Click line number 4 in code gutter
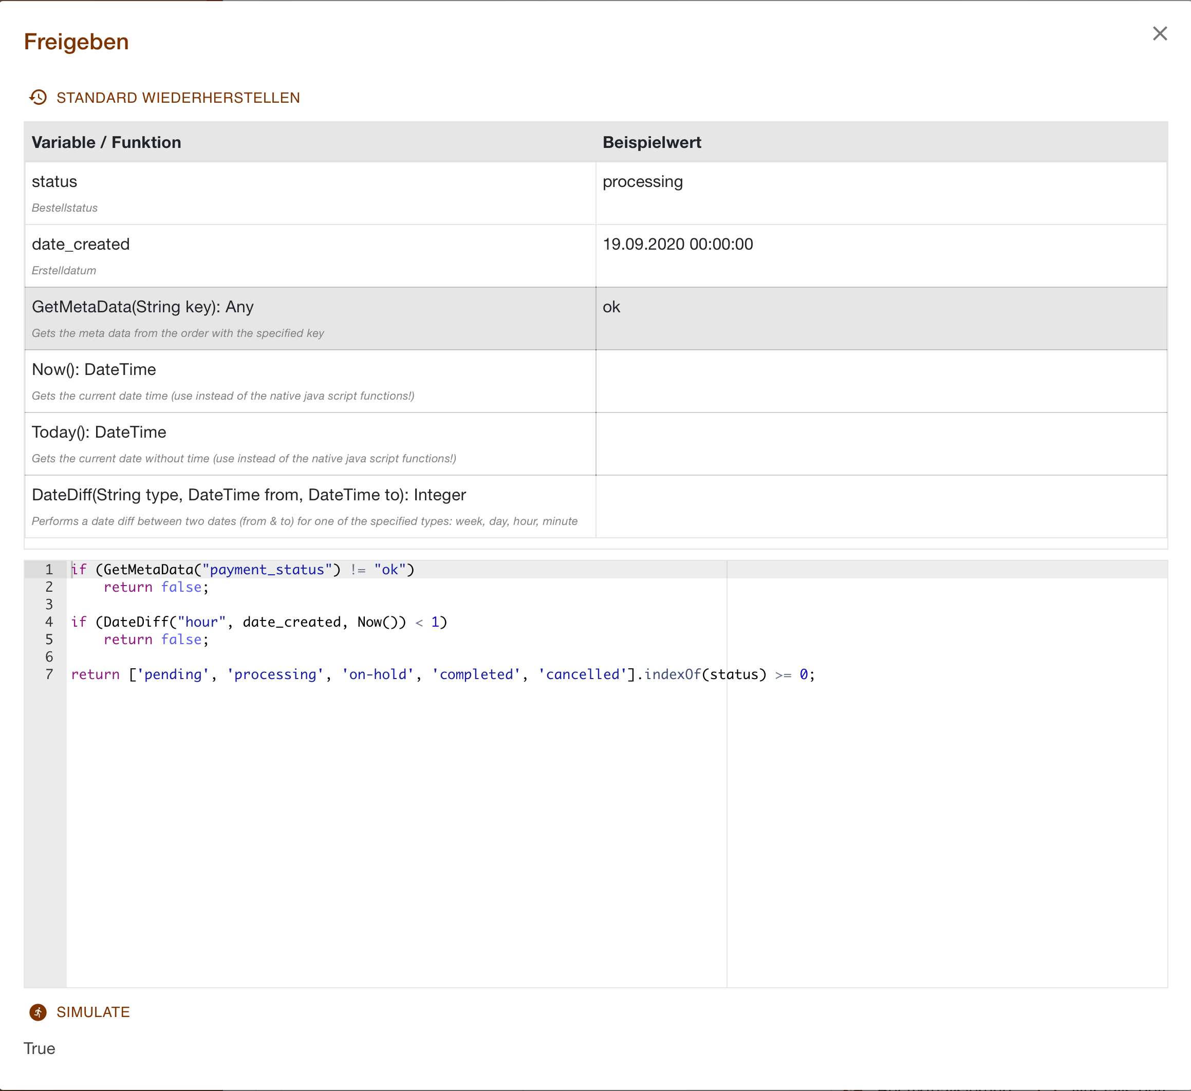Screen dimensions: 1191x1091 (x=49, y=622)
